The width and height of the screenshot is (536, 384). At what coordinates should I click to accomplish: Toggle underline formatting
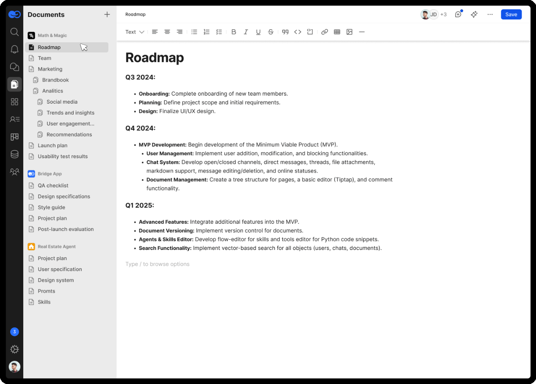pyautogui.click(x=258, y=32)
